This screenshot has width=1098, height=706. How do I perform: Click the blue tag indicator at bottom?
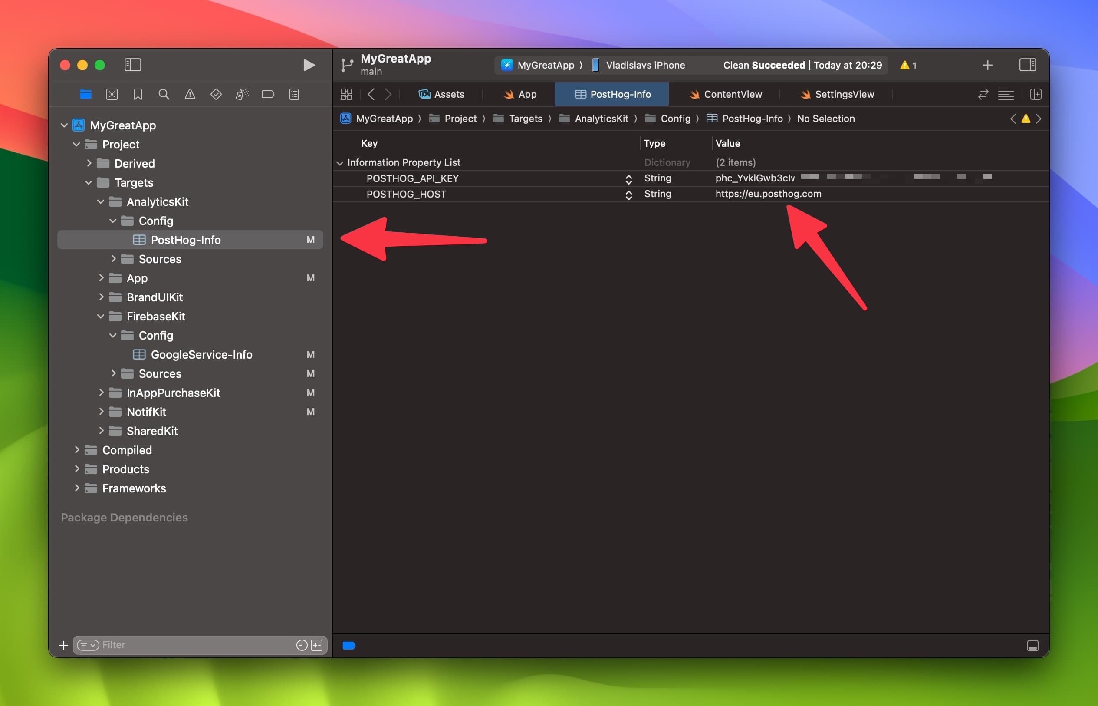point(349,646)
